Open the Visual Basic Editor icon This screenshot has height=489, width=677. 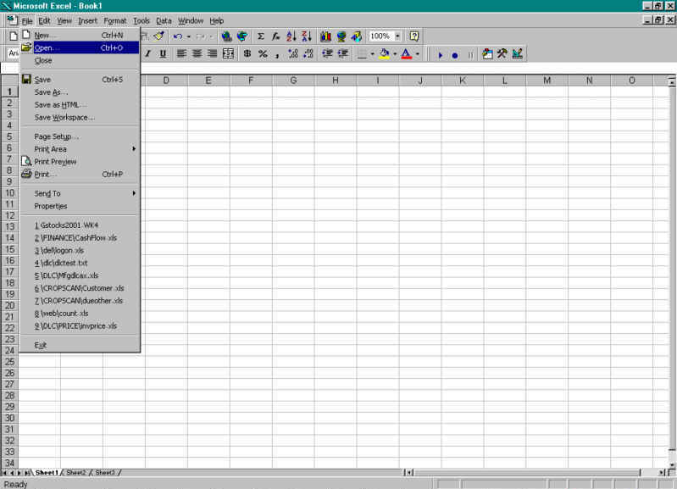pos(487,54)
